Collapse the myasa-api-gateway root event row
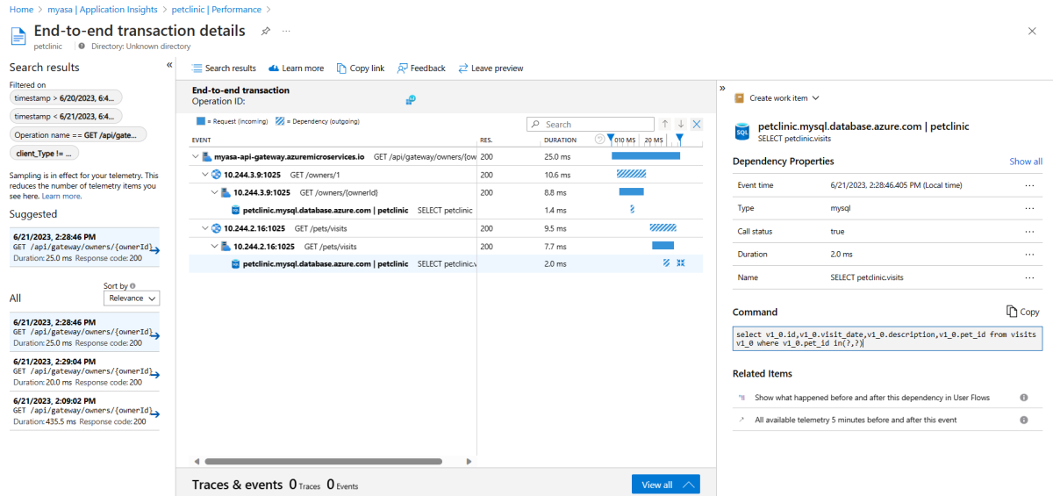Viewport: 1053px width, 496px height. 195,157
